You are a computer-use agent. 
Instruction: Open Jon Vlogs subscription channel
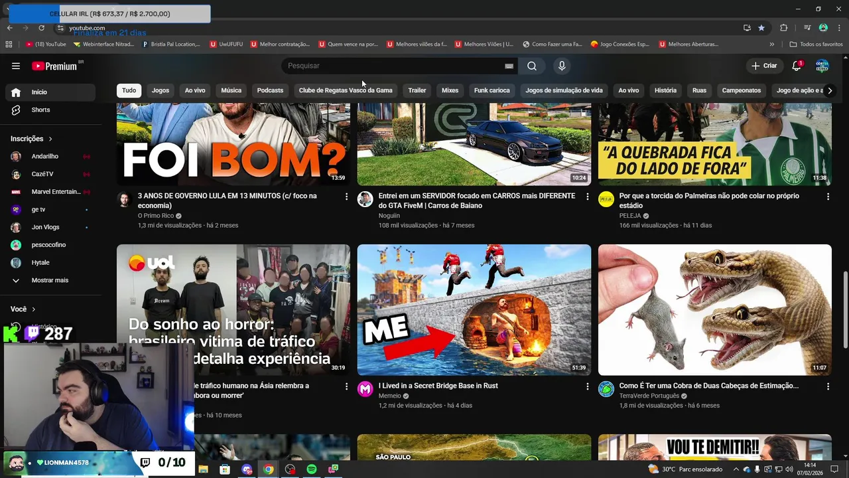click(50, 227)
